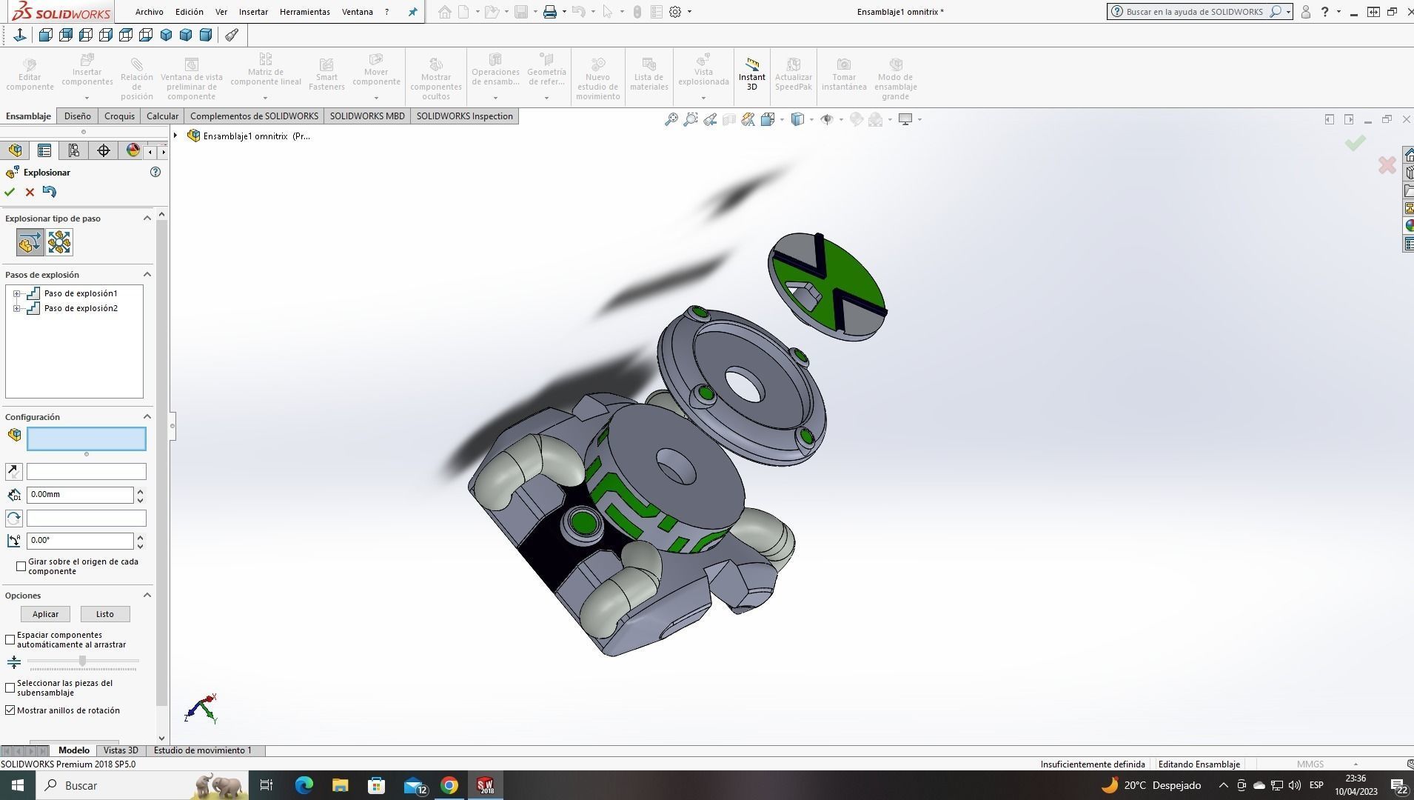The height and width of the screenshot is (800, 1414).
Task: Click the reverse direction arrow button
Action: point(13,471)
